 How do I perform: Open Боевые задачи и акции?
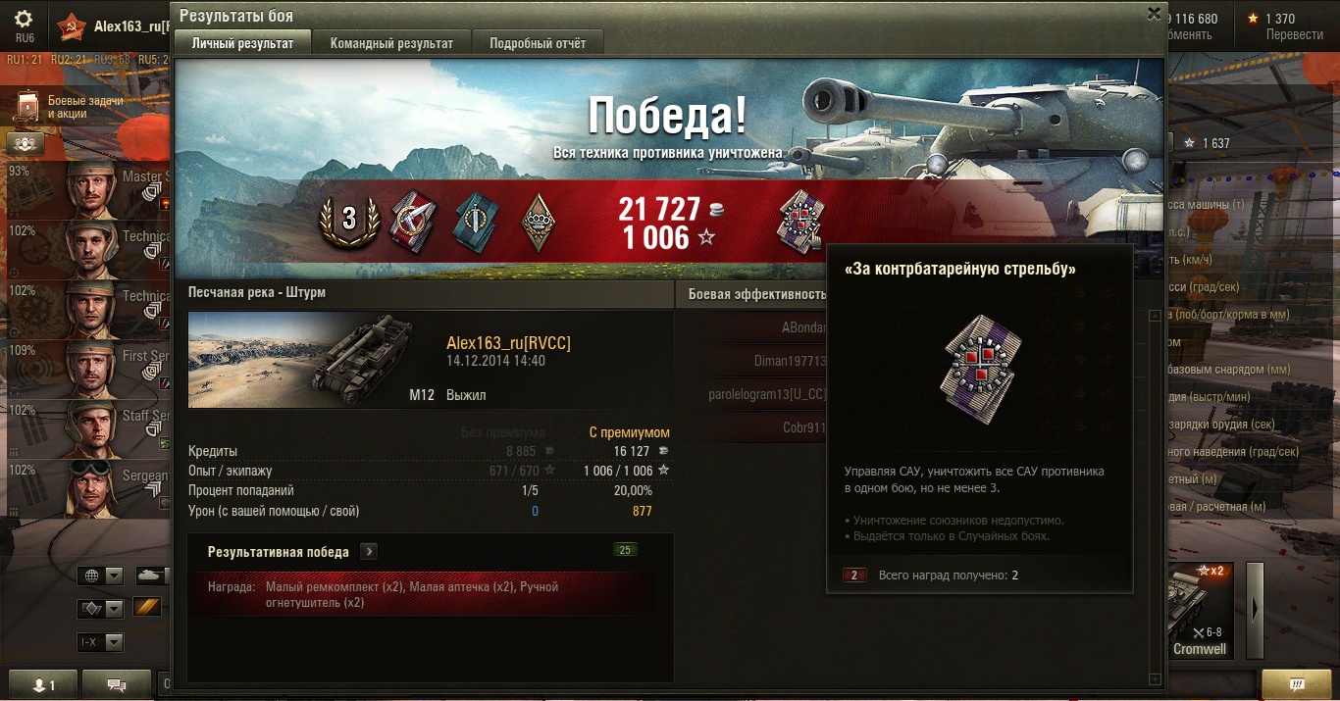(x=75, y=107)
